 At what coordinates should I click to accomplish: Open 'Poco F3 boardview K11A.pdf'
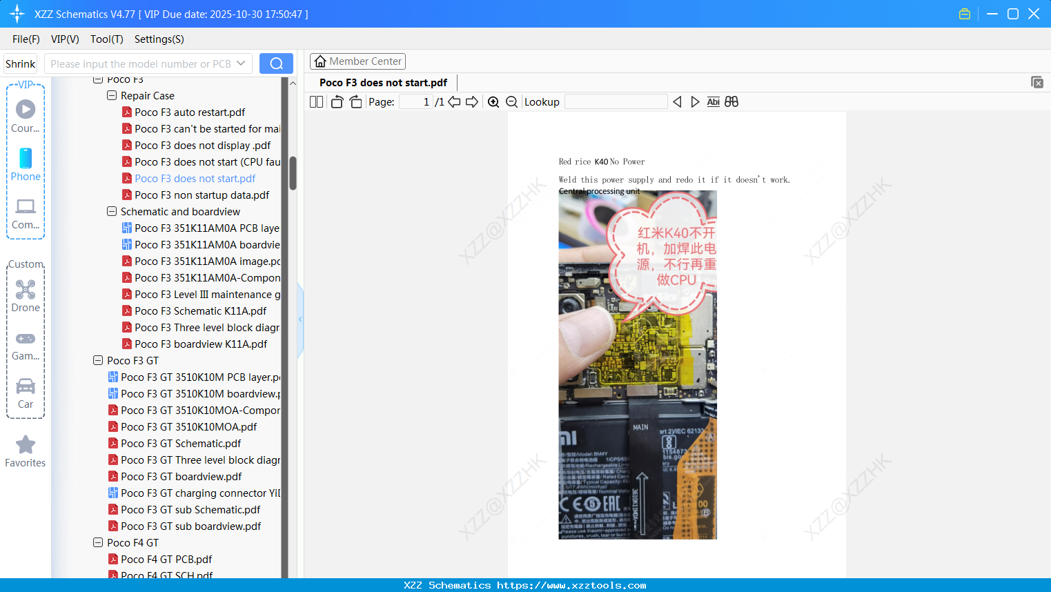click(201, 344)
